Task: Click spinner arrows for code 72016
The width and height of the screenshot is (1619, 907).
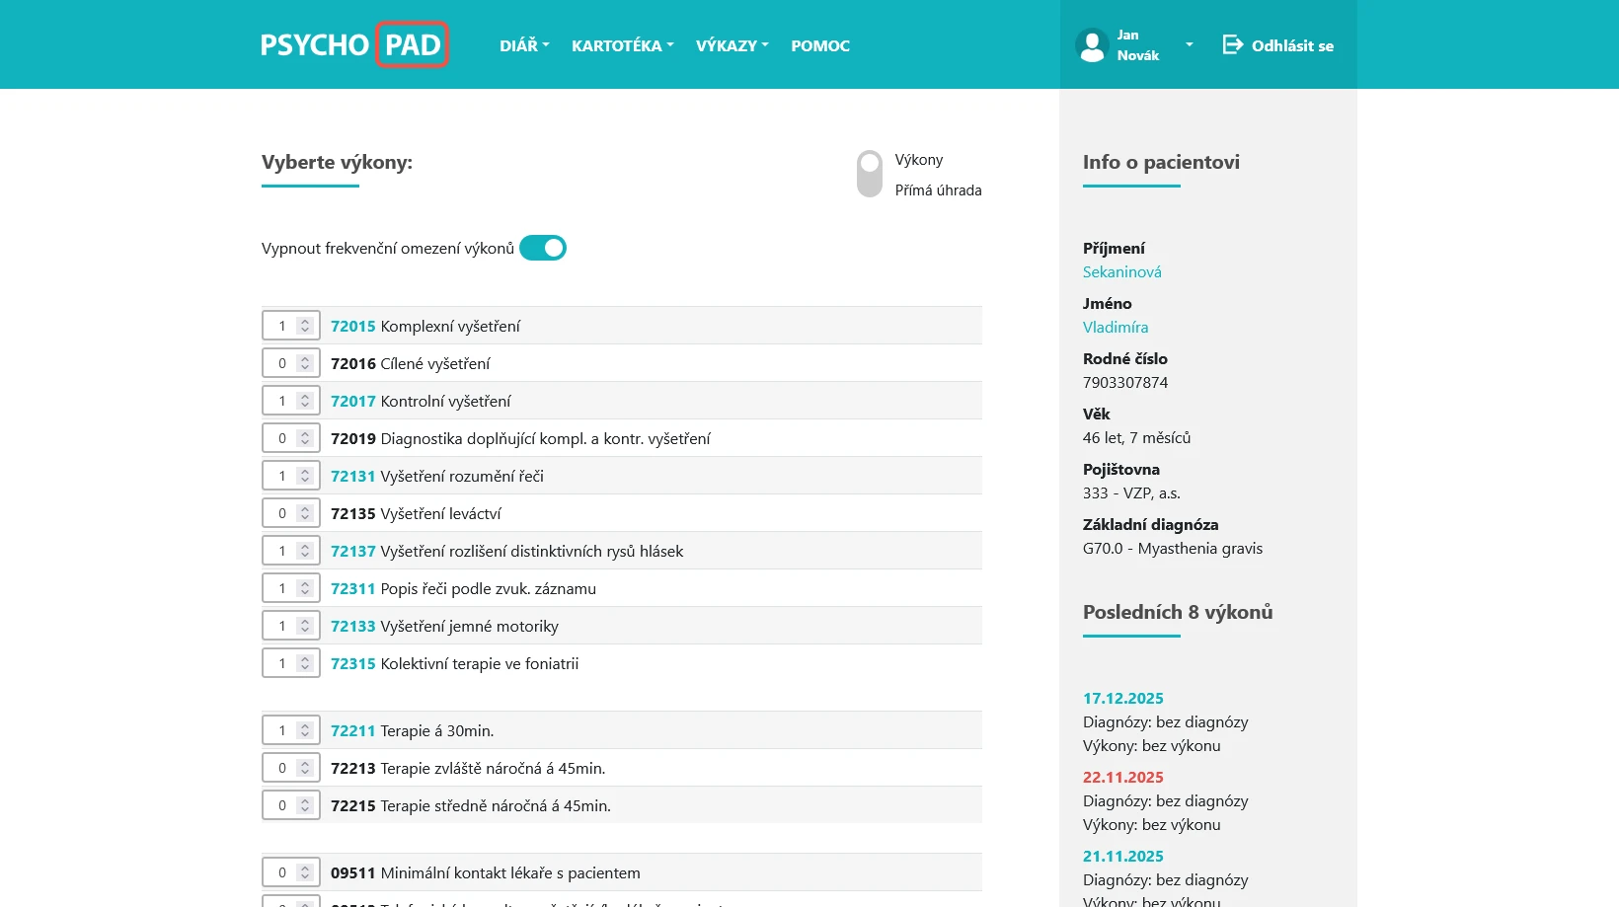Action: (x=305, y=363)
